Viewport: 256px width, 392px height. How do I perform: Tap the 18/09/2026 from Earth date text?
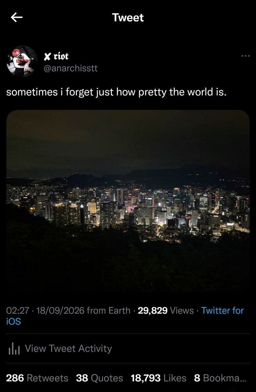click(83, 311)
